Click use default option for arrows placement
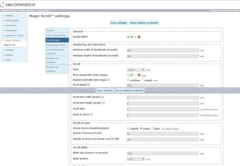Screen dimensions: 240x166 (170, 129)
